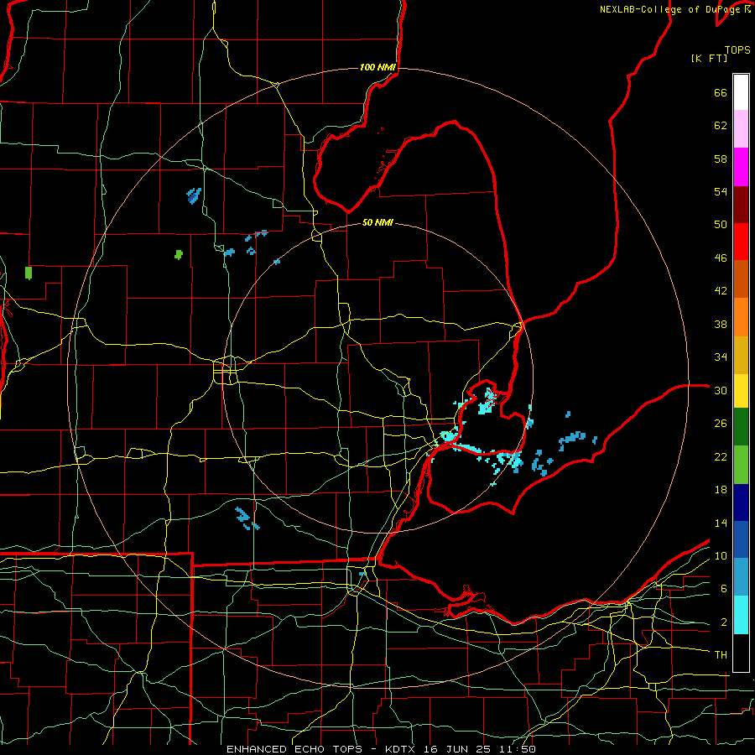Screen dimensions: 755x755
Task: Click the legend value '14'
Action: click(x=721, y=523)
